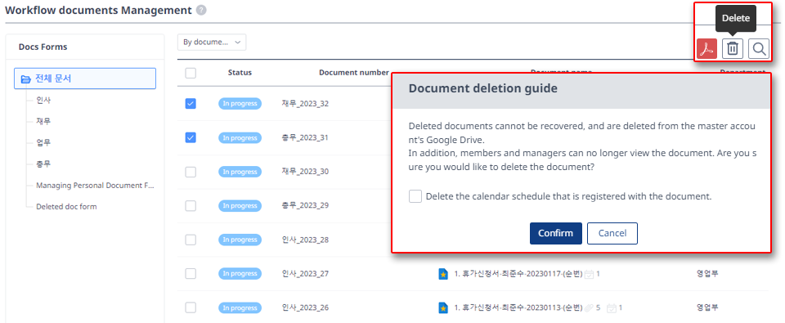This screenshot has width=785, height=323.
Task: Click document number 총무_2023_29
Action: [x=305, y=206]
